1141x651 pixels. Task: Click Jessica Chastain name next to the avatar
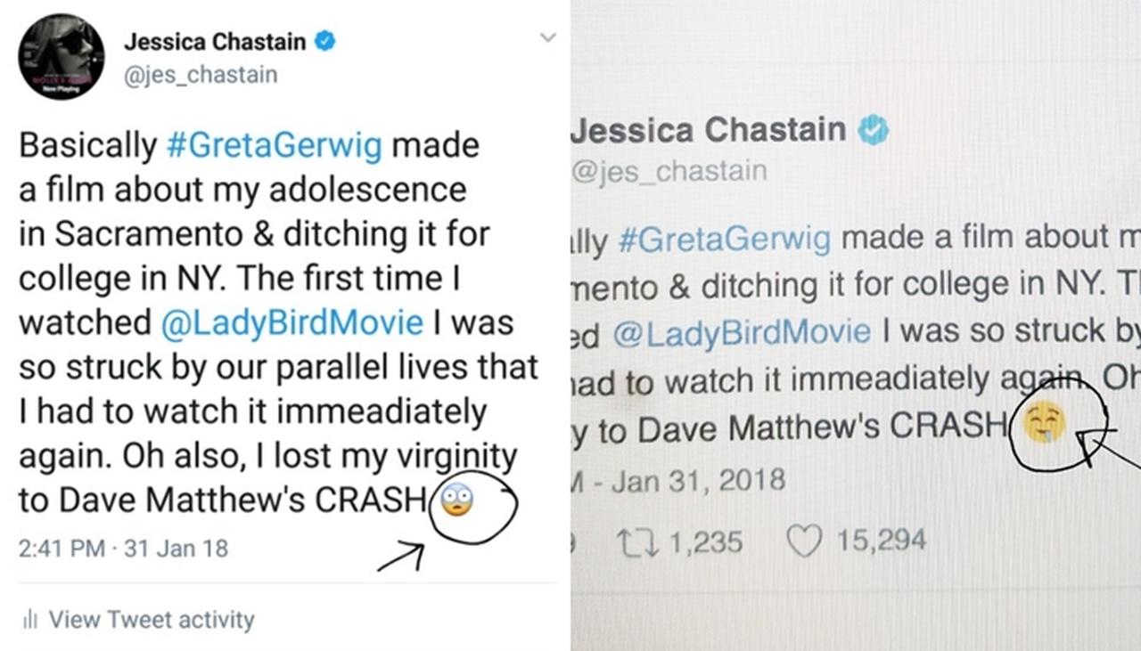pyautogui.click(x=214, y=41)
